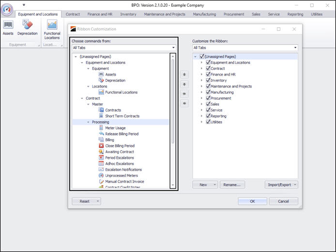Collapse the Processing node in command tree
The height and width of the screenshot is (252, 336).
point(88,122)
